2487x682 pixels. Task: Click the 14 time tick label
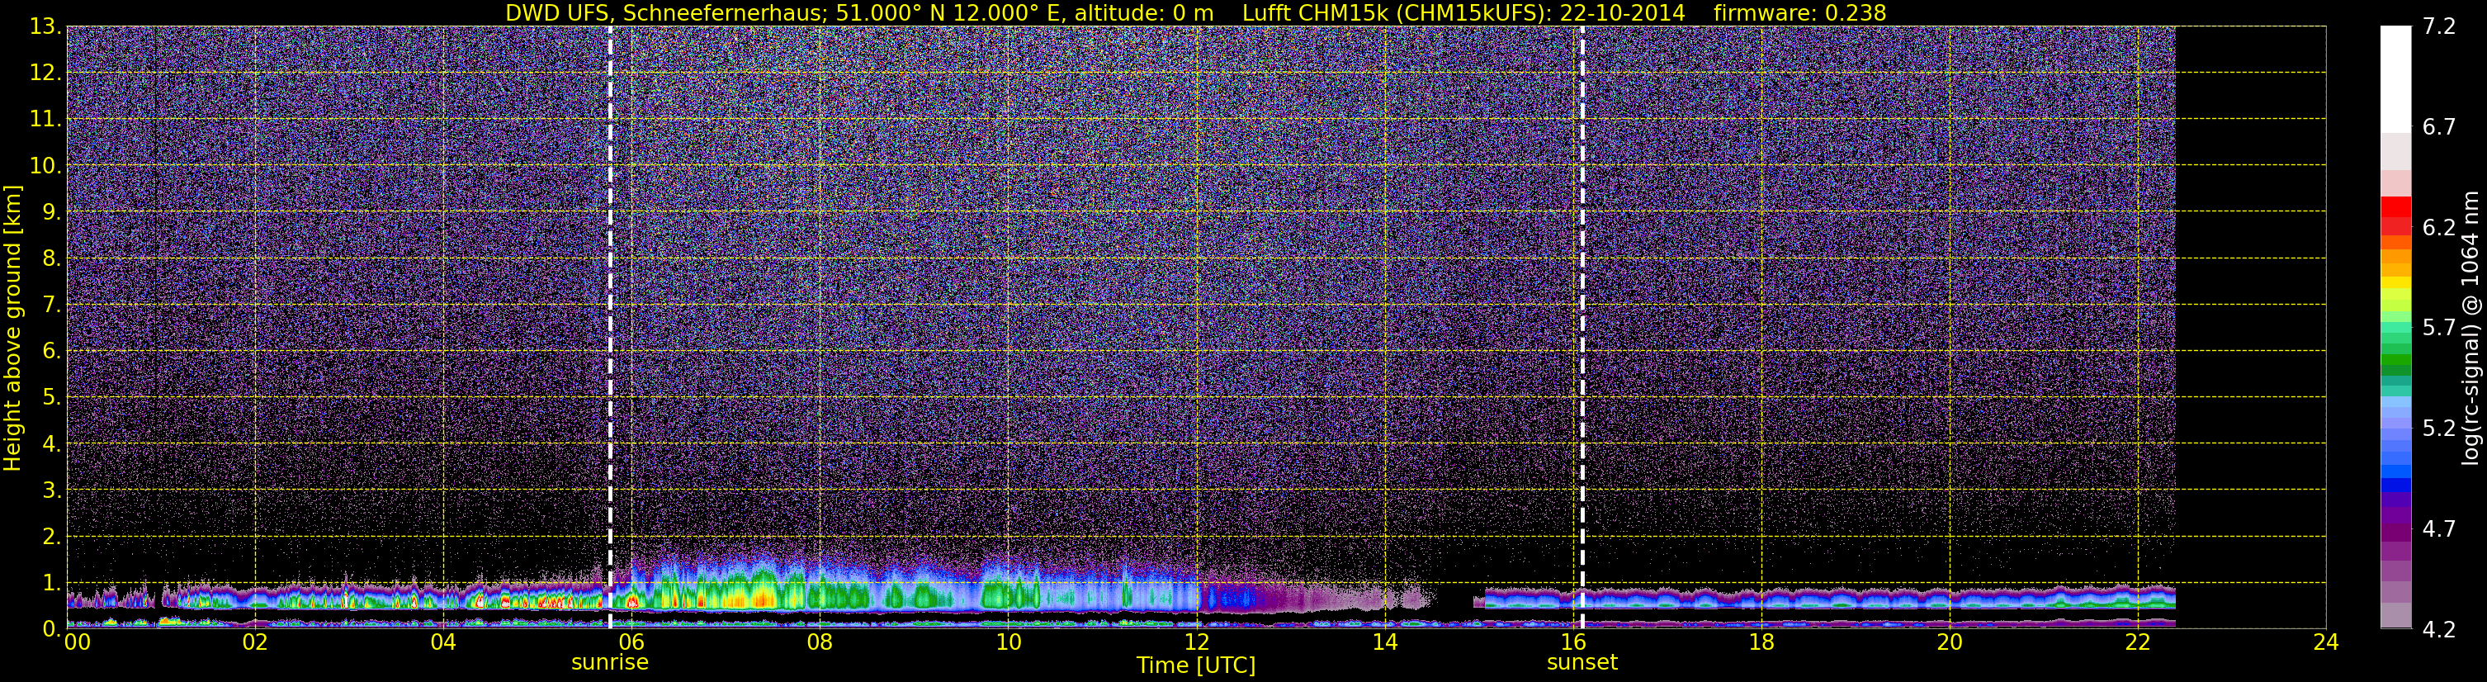click(x=1384, y=642)
